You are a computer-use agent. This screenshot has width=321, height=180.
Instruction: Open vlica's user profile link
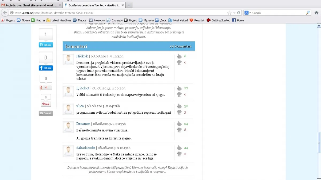tap(80, 106)
